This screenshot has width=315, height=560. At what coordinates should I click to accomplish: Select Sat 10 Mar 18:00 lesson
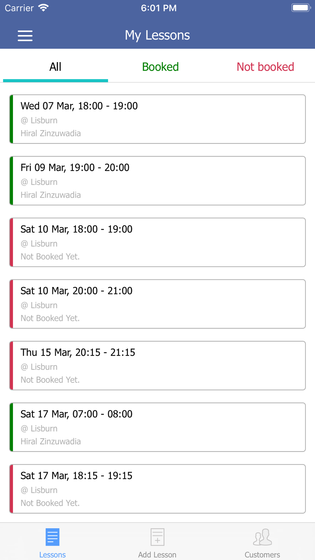click(157, 242)
